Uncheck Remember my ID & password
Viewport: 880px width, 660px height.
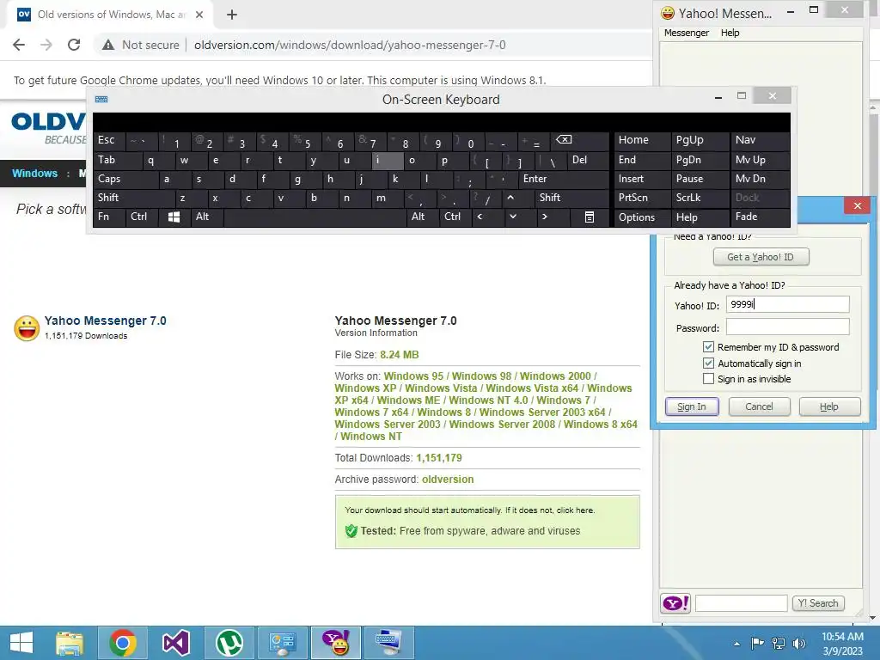pyautogui.click(x=708, y=347)
